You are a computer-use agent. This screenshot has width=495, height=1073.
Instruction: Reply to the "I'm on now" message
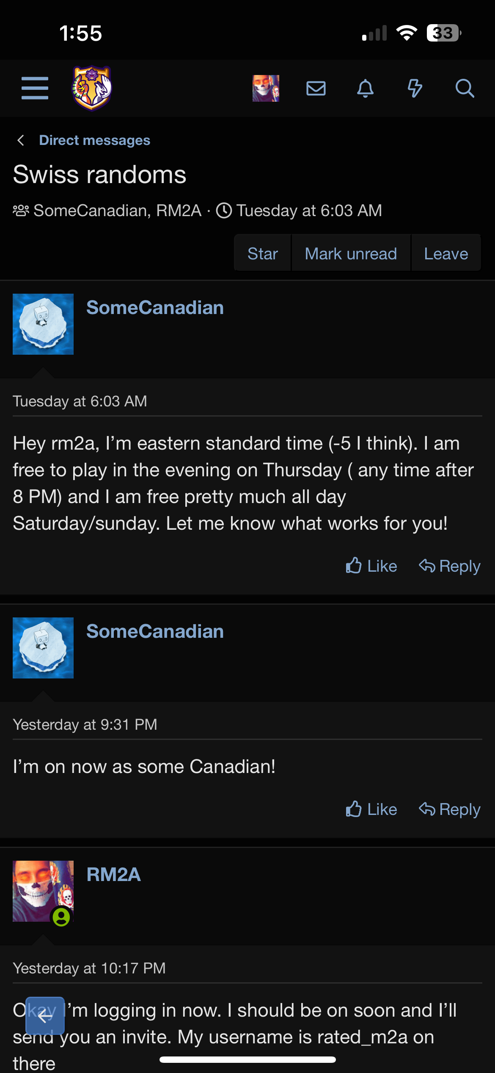449,809
